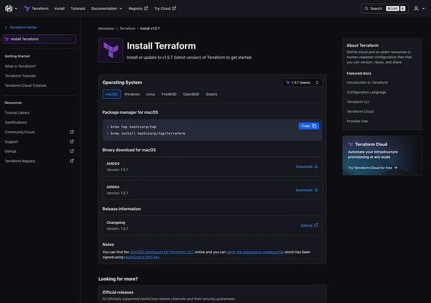Switch to the Windows tab
The image size is (431, 303).
pos(132,94)
